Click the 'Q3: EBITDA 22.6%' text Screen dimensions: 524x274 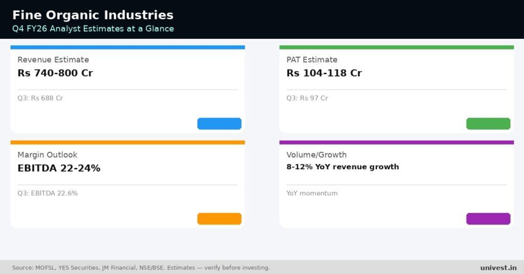pyautogui.click(x=48, y=193)
